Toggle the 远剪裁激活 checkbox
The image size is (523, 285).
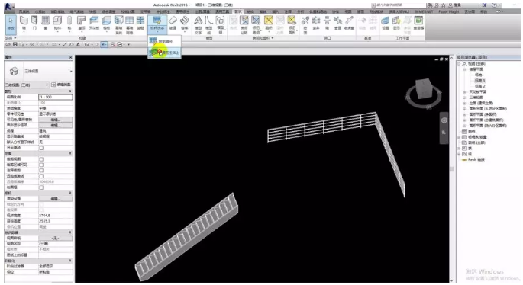pyautogui.click(x=41, y=176)
